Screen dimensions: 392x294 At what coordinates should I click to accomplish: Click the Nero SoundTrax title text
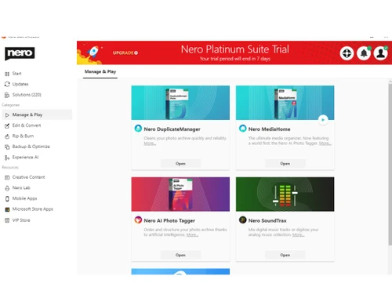[267, 220]
